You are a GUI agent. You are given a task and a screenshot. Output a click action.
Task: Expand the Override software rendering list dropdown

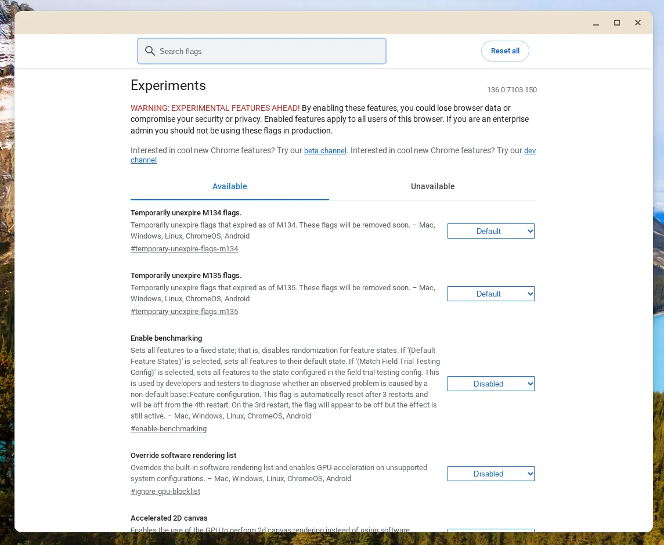490,474
